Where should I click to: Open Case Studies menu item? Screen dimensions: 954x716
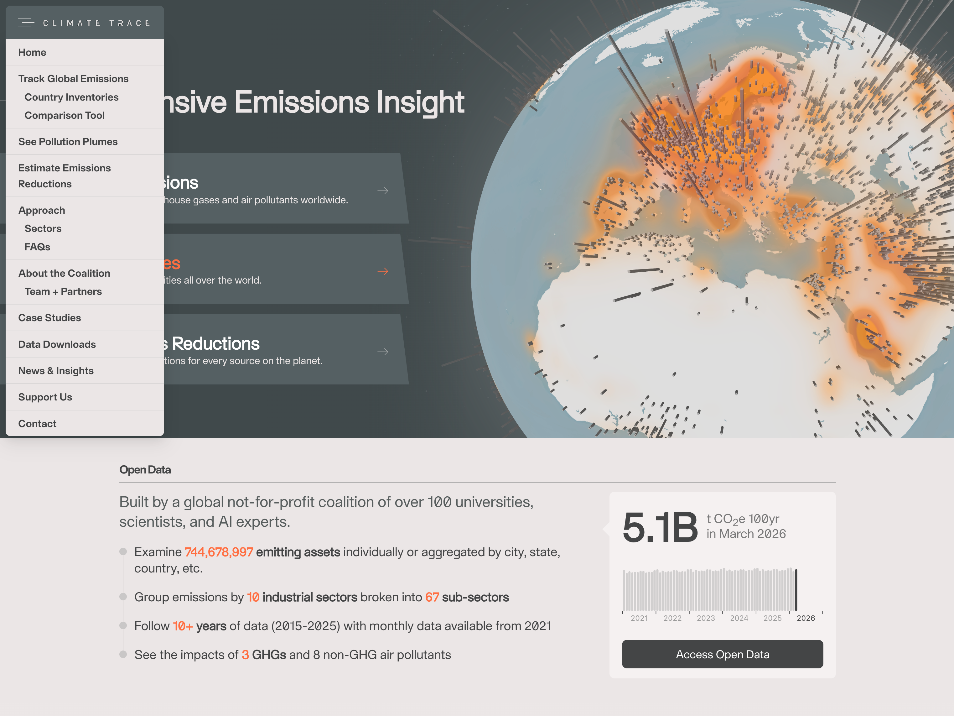(85, 318)
